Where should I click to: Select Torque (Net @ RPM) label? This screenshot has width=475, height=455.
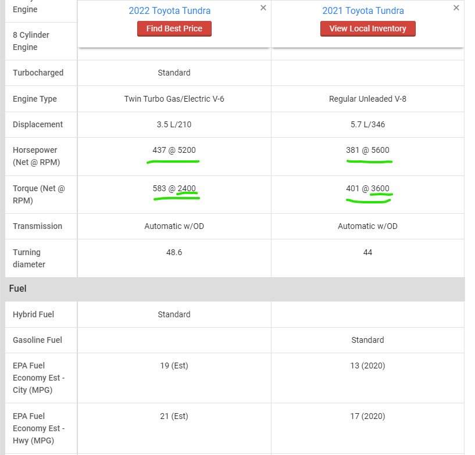39,194
